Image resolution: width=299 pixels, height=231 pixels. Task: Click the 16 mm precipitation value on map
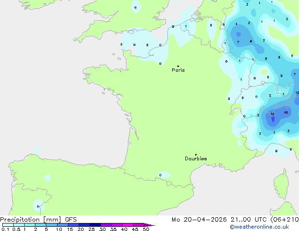pyautogui.click(x=286, y=113)
